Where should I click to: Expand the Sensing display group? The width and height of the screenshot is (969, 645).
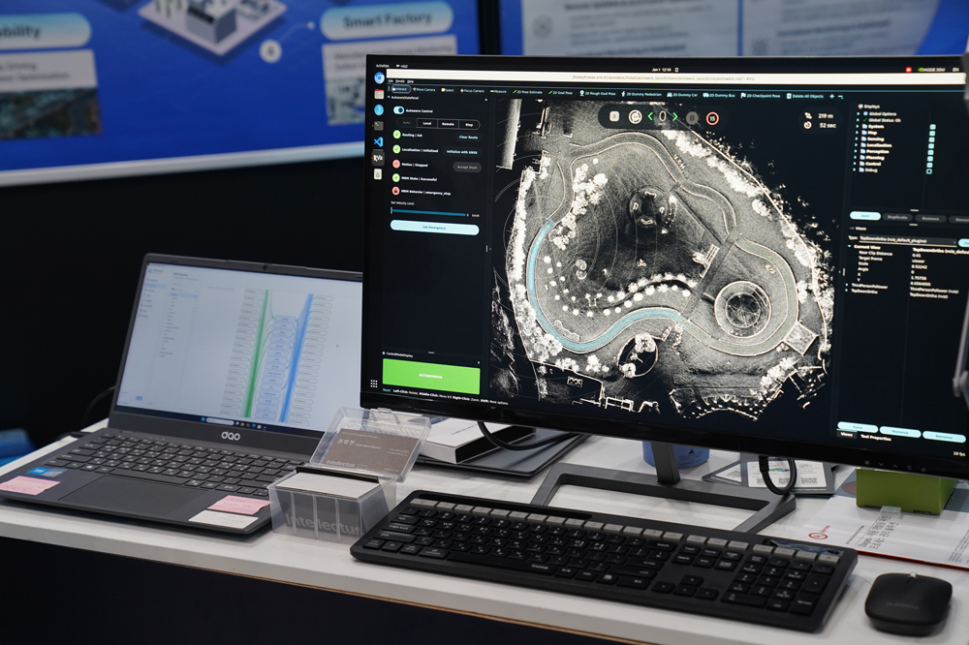(x=857, y=139)
